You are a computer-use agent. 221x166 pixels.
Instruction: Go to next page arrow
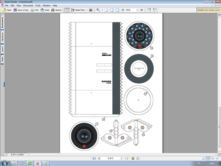coord(122,158)
